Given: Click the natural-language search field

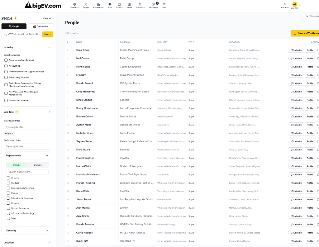Looking at the screenshot, I should coord(21,34).
